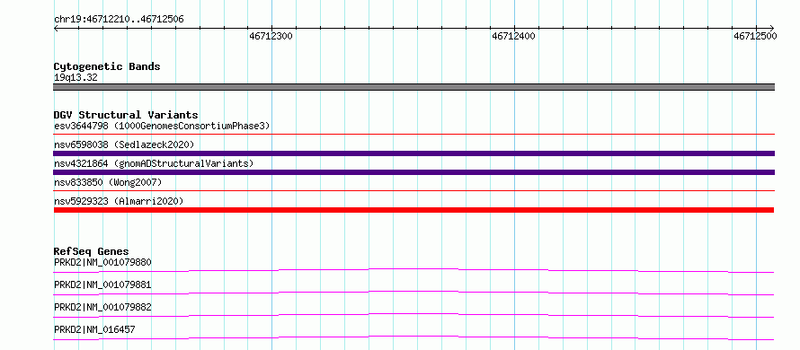
Task: Open variant nsv6598038 (Sedlazeck2020) label
Action: (124, 144)
